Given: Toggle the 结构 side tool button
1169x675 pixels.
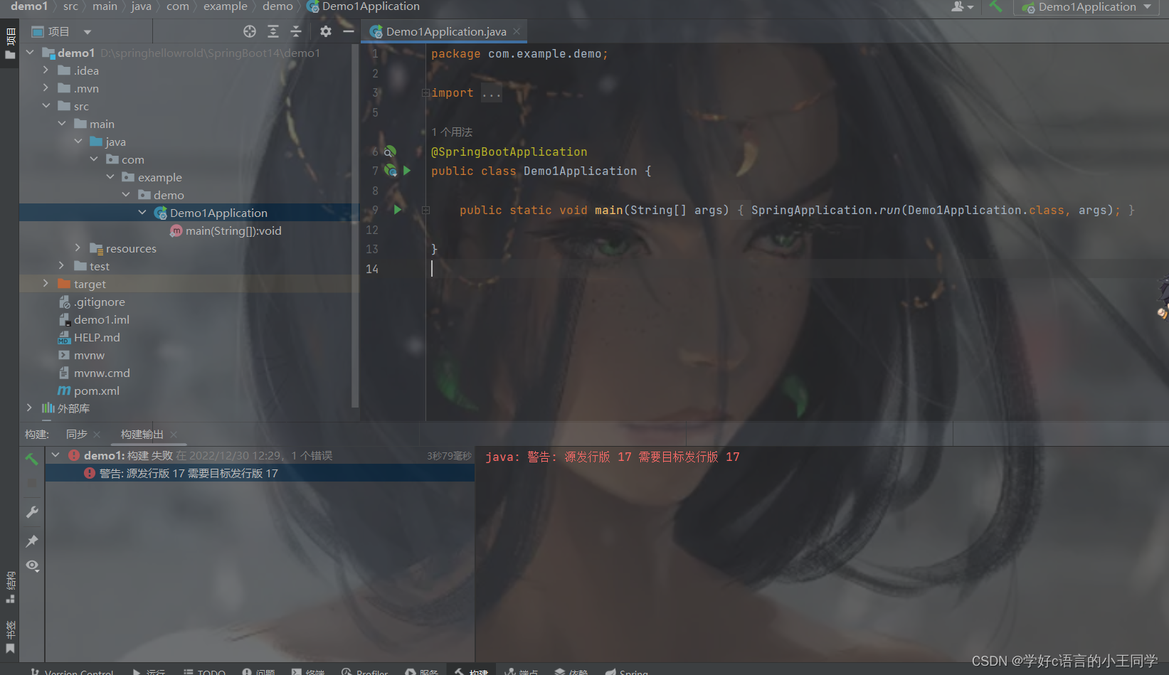Looking at the screenshot, I should (x=10, y=588).
